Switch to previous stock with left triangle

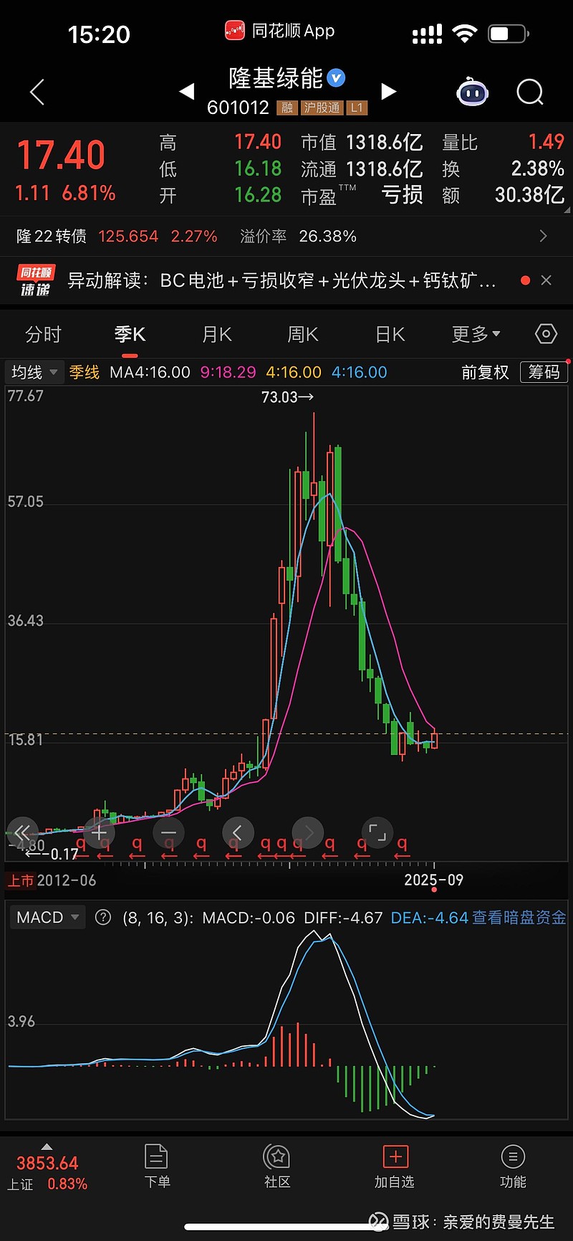coord(187,91)
